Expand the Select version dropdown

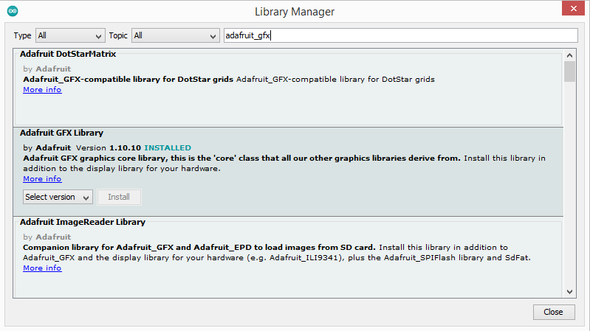58,197
